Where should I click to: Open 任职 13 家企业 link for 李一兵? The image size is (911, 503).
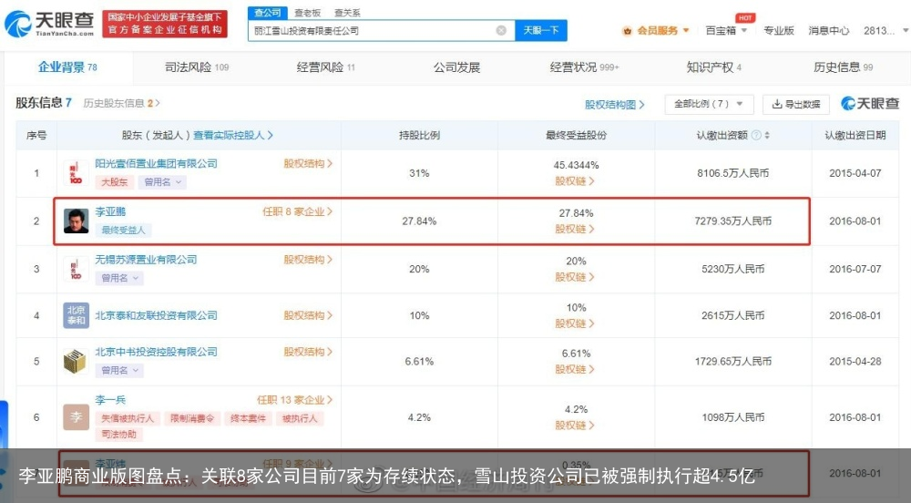[x=294, y=400]
